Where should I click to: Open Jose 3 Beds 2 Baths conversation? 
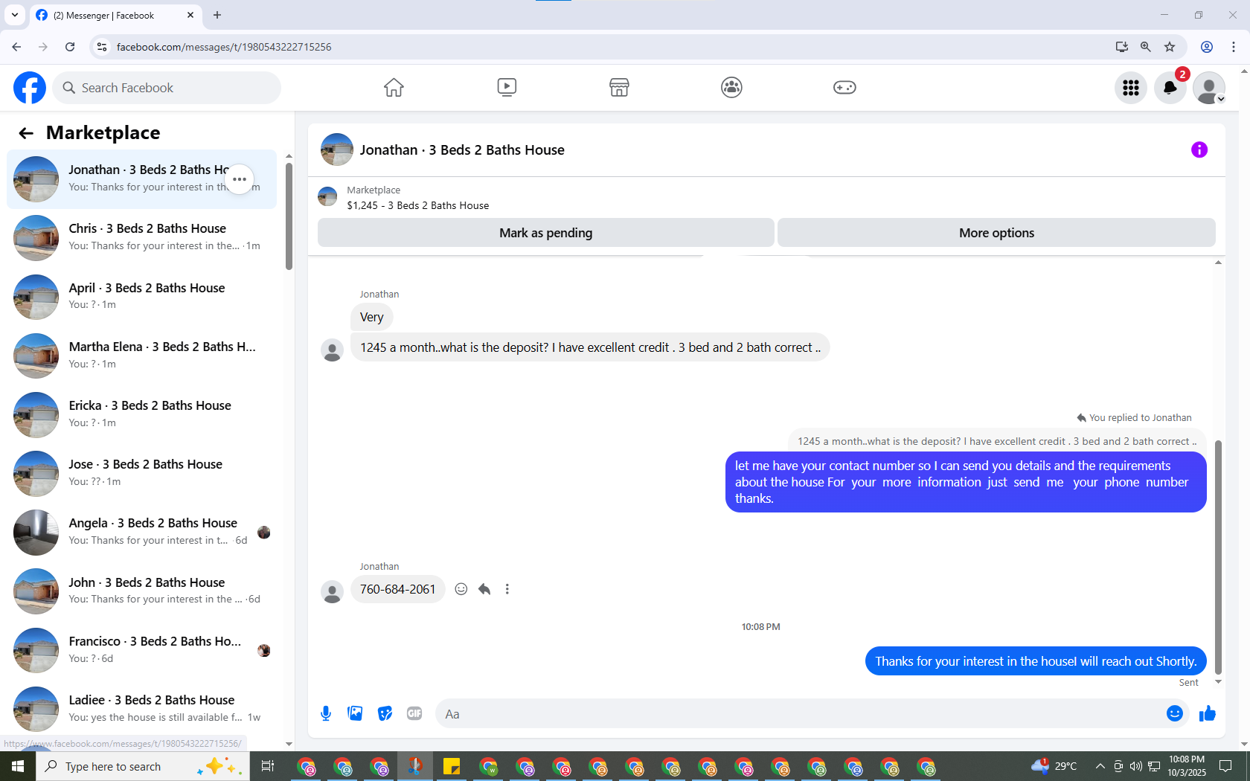pos(141,473)
